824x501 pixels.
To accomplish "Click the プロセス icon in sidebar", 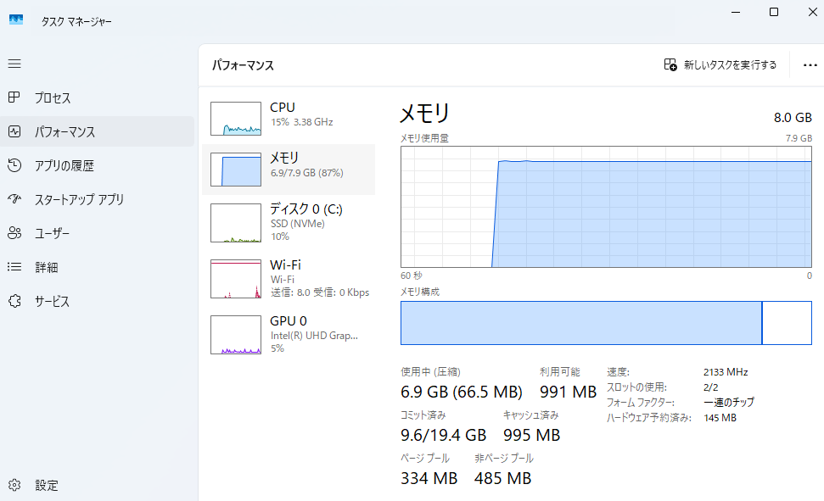I will 14,97.
